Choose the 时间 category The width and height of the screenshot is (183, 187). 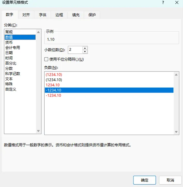click(20, 58)
